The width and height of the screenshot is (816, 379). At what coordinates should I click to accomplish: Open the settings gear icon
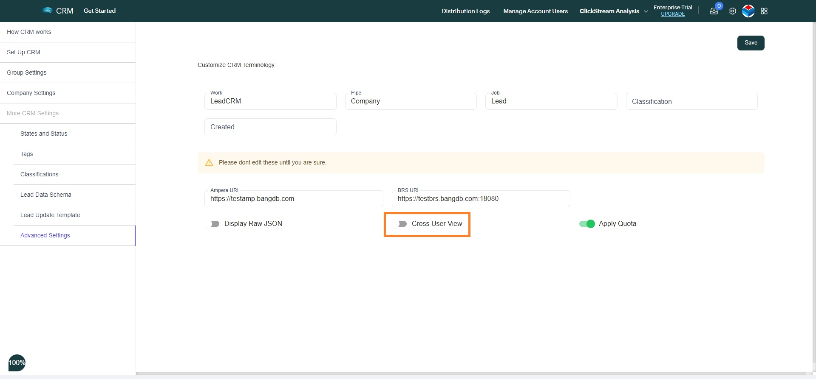733,11
